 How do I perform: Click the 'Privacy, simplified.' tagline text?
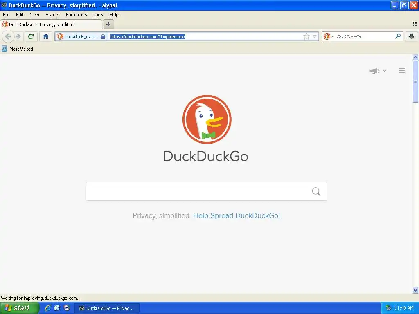[x=162, y=215]
